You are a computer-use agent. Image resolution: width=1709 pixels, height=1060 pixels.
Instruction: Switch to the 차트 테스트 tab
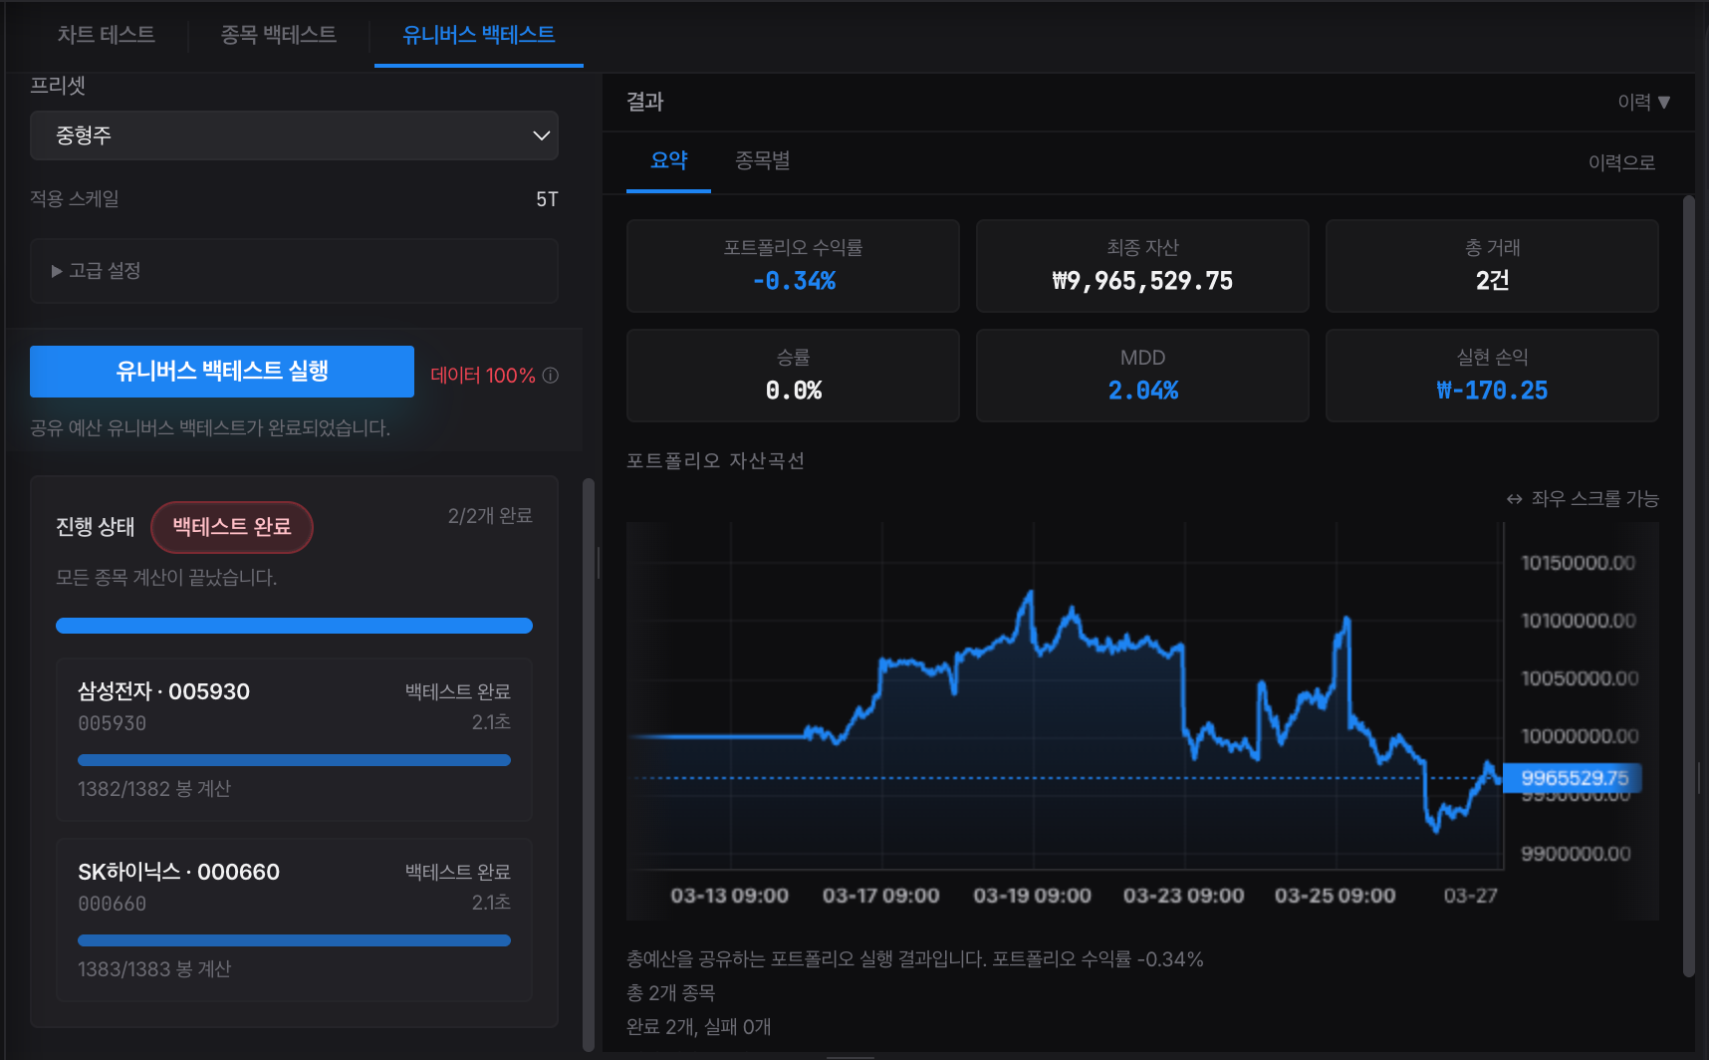[106, 35]
